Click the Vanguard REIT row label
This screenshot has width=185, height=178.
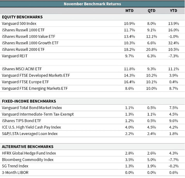[x=15, y=56]
